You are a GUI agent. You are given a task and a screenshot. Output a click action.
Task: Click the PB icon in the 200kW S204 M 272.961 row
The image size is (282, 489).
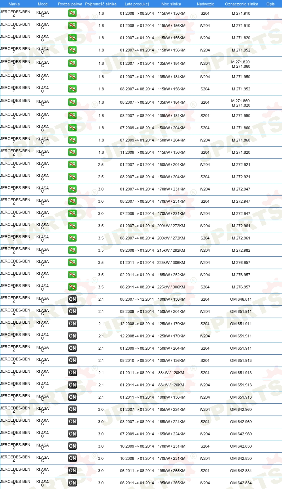(72, 238)
